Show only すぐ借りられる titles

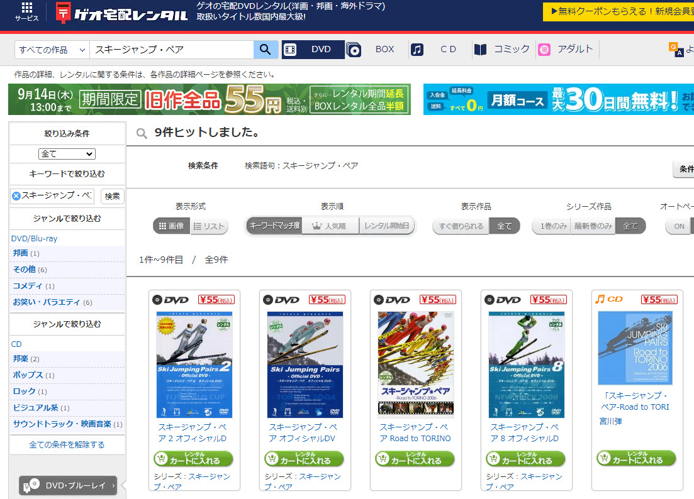[461, 226]
